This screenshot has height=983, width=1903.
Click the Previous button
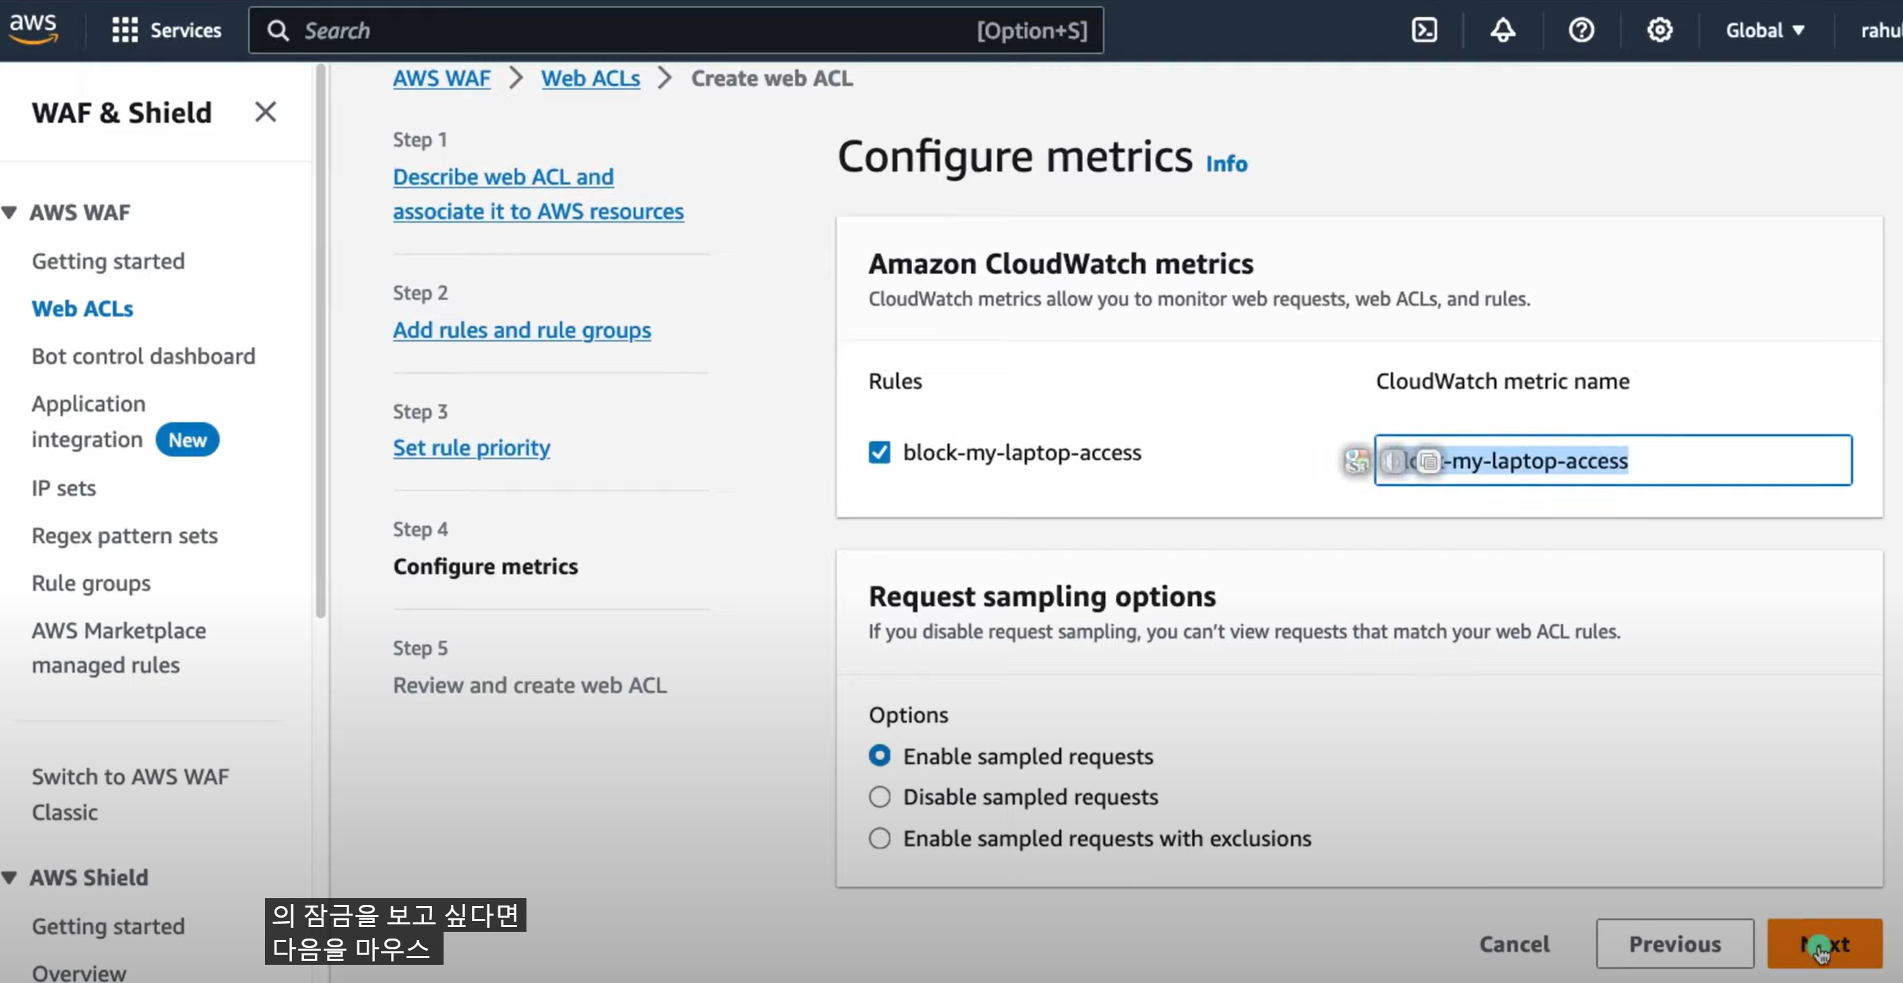pos(1674,943)
